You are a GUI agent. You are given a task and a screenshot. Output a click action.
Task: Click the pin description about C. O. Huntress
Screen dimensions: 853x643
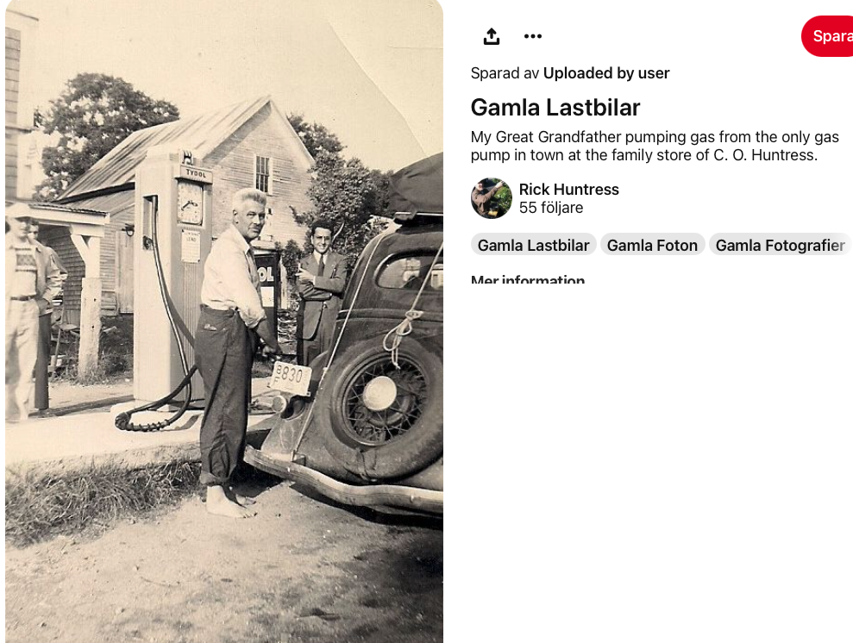click(655, 147)
